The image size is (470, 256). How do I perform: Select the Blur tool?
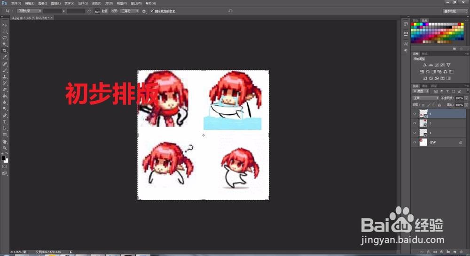5,102
